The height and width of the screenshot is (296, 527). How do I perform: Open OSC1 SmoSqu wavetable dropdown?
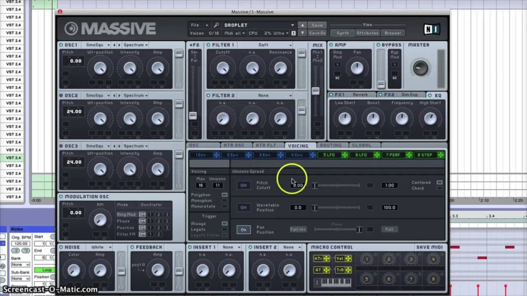click(98, 45)
